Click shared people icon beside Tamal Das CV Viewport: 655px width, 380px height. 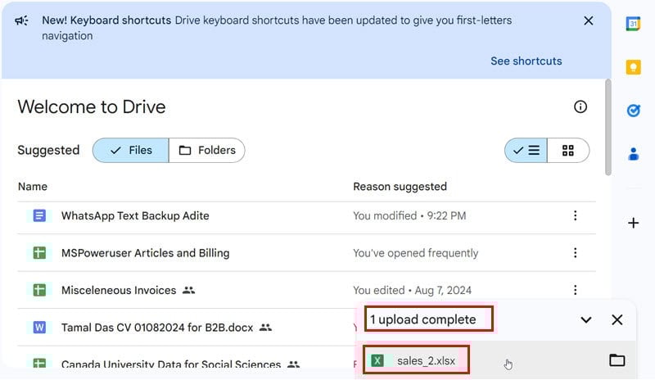265,328
